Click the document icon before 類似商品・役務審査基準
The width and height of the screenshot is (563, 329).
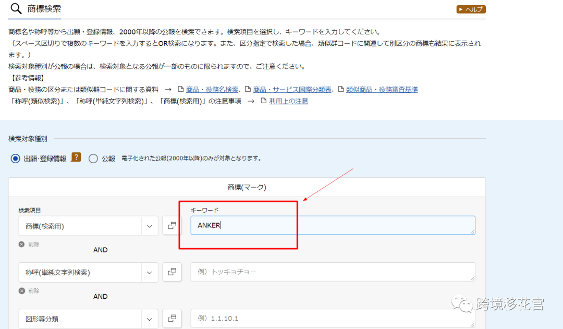(x=341, y=89)
